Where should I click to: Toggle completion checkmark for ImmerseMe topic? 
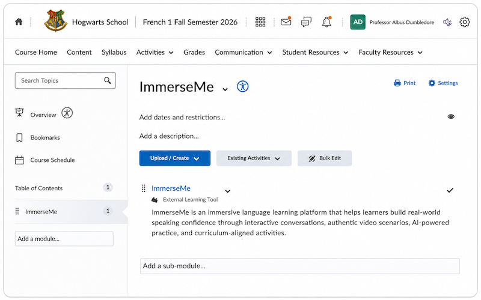pos(450,190)
